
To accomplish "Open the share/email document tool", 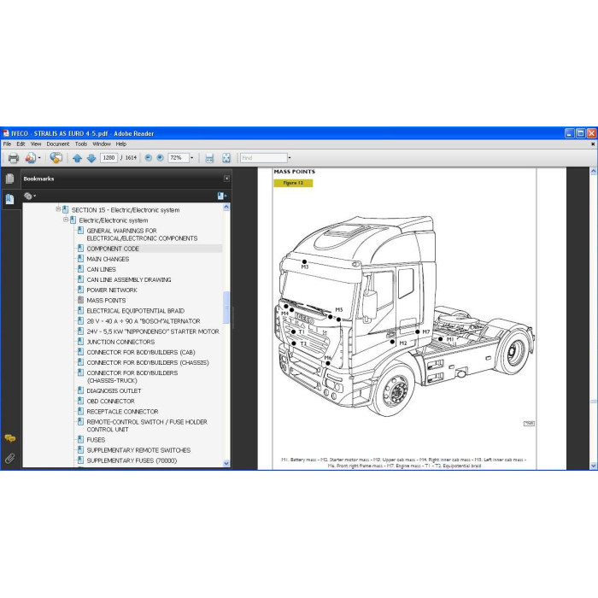I will click(31, 157).
